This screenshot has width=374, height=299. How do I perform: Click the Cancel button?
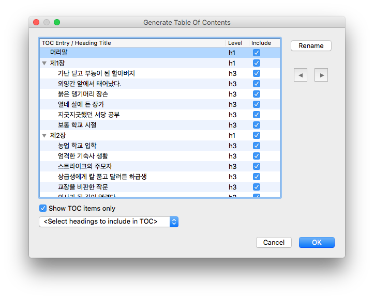pos(274,242)
